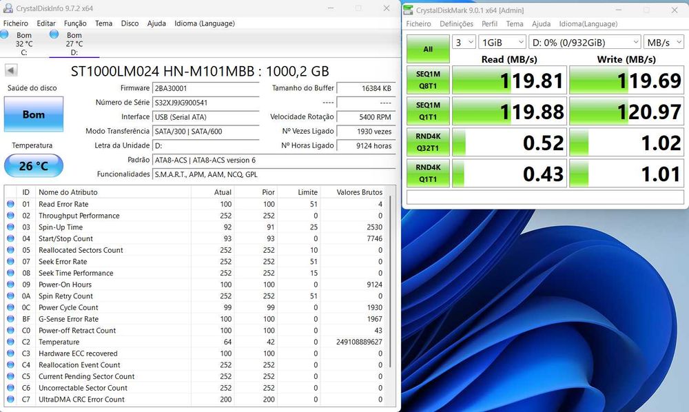Click the SEQ1M Q8T1 read result 119.81
Image resolution: width=689 pixels, height=412 pixels.
point(509,80)
